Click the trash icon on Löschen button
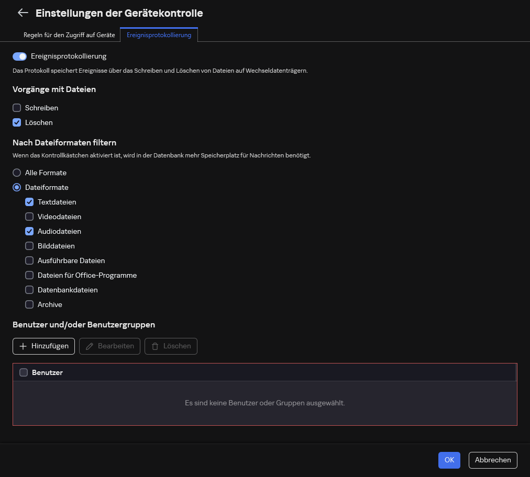This screenshot has height=477, width=530. (x=155, y=346)
